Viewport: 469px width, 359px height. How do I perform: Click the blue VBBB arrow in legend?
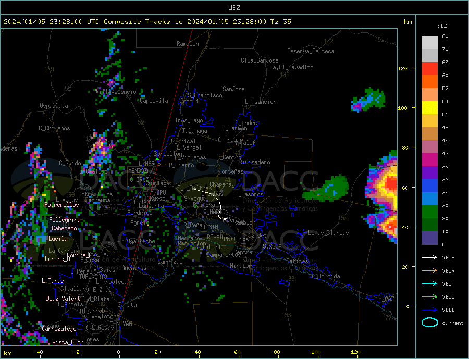(x=429, y=310)
